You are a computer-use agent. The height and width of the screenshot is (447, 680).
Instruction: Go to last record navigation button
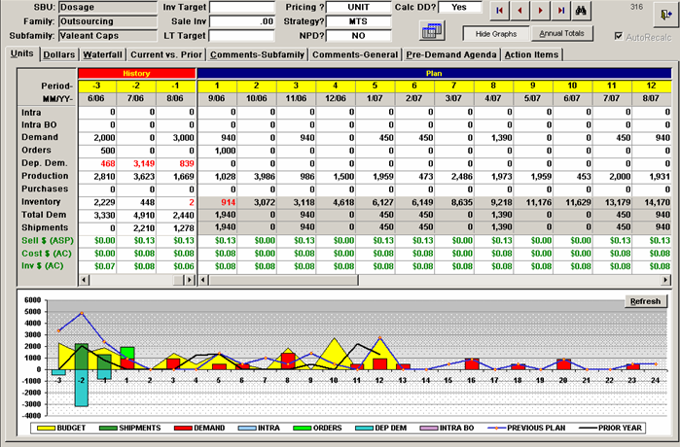pyautogui.click(x=560, y=11)
